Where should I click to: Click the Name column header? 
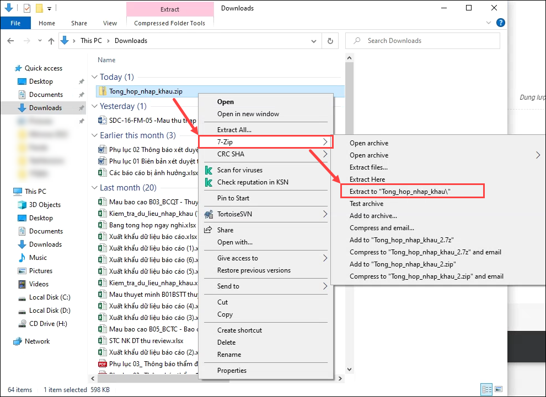pos(106,60)
